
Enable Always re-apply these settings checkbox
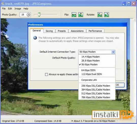(46, 74)
